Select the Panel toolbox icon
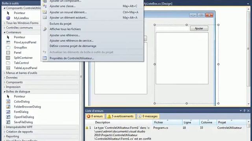This screenshot has width=252, height=141. click(8, 52)
